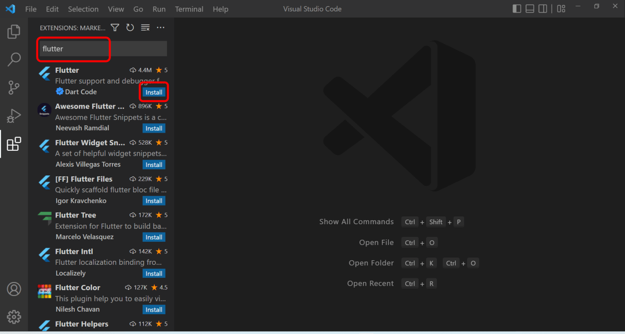Install the Flutter Intl extension

pos(154,274)
